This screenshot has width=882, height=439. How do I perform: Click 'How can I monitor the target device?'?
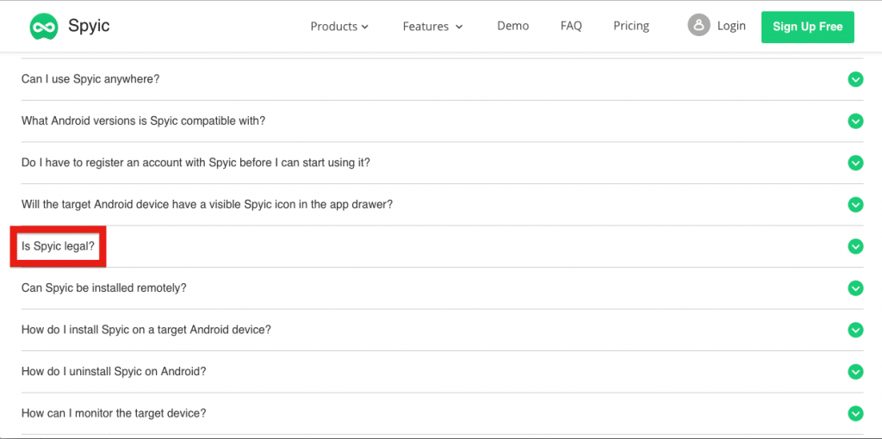point(114,413)
